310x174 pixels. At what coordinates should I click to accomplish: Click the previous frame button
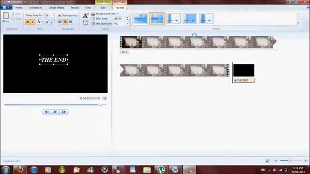pyautogui.click(x=46, y=112)
